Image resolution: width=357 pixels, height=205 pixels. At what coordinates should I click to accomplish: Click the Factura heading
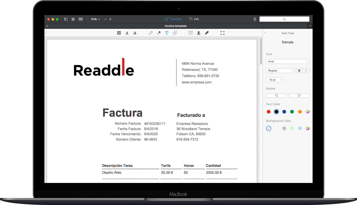pyautogui.click(x=122, y=113)
